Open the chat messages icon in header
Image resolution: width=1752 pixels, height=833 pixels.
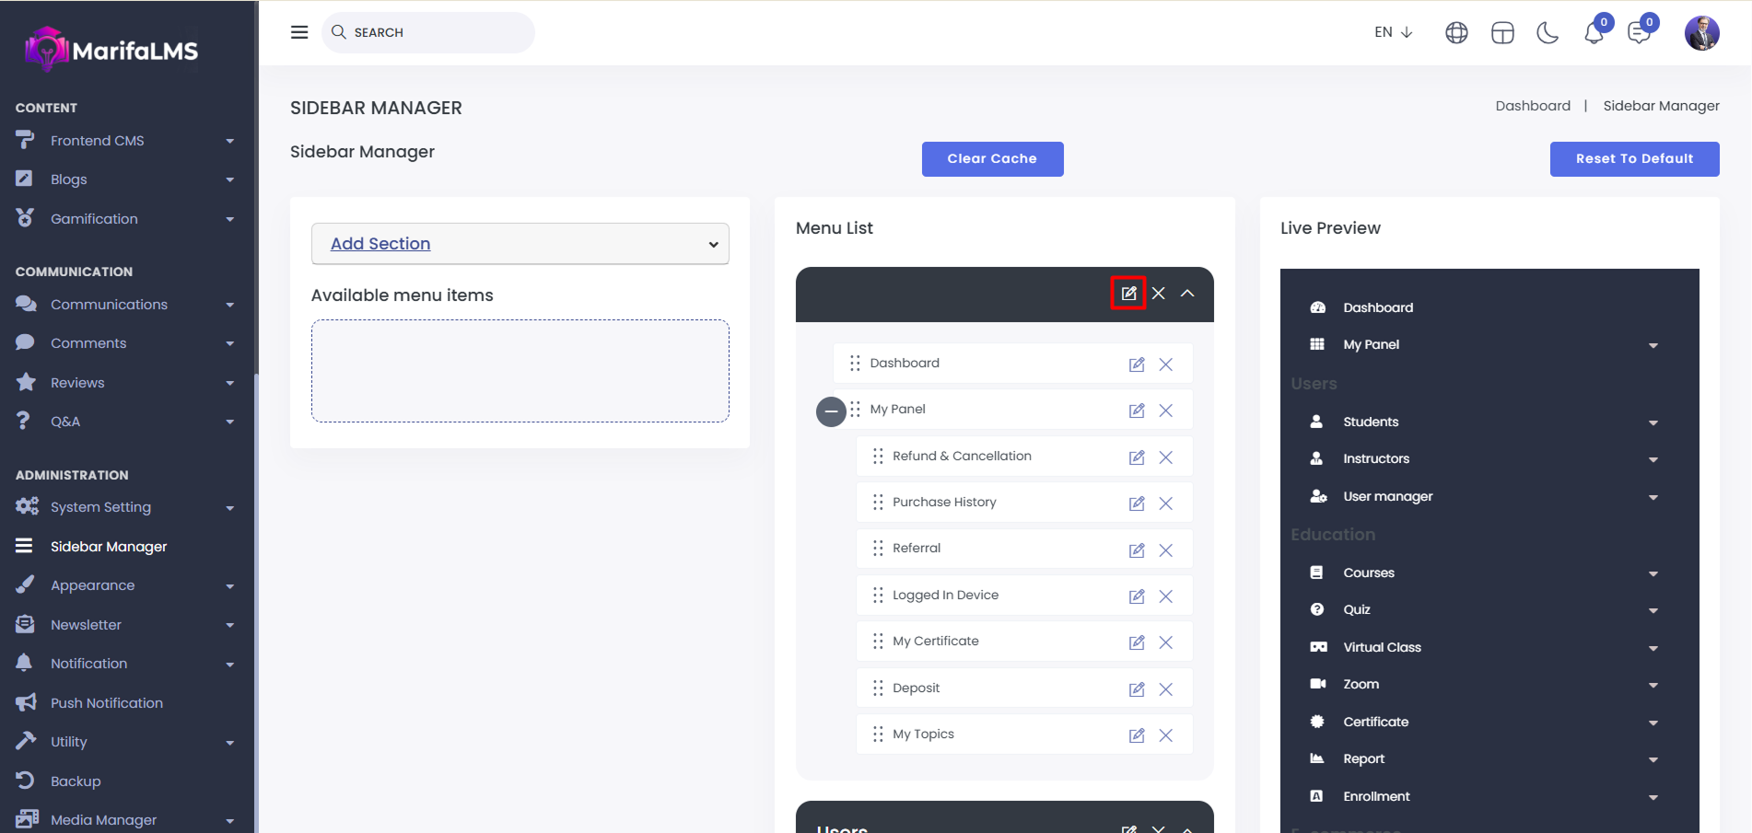pyautogui.click(x=1639, y=33)
